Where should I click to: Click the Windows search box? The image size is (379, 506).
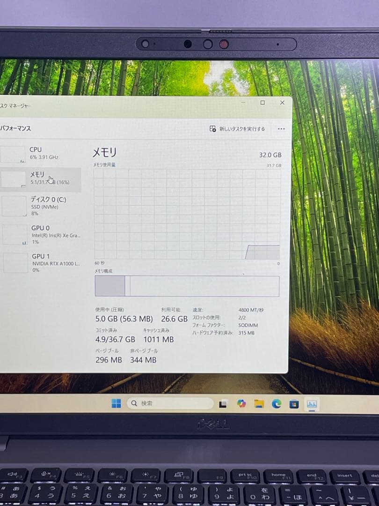click(168, 403)
